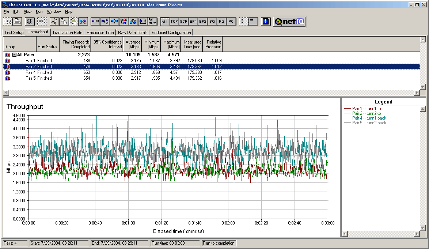The height and width of the screenshot is (249, 429).
Task: Open the Endpoint Configuration tab
Action: (x=171, y=33)
